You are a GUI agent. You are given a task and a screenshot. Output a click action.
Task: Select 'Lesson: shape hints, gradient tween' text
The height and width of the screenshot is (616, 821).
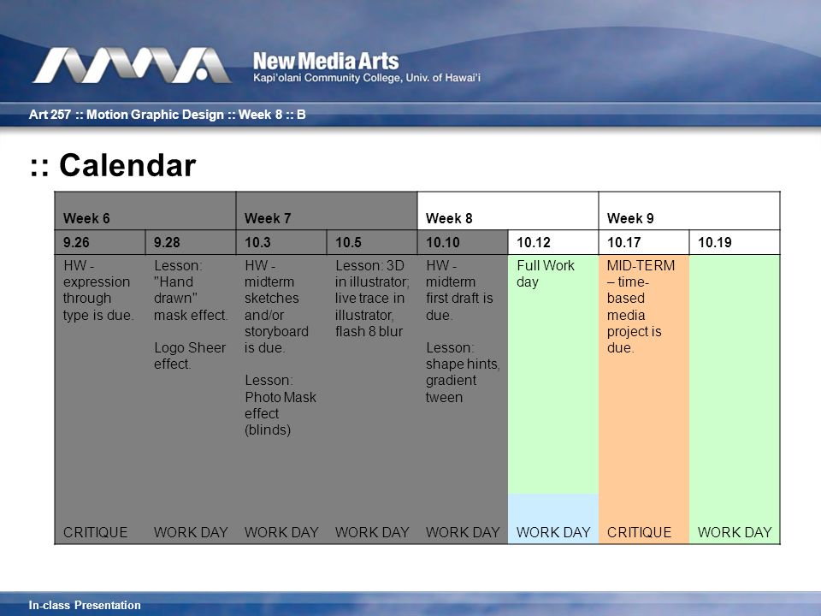coord(463,372)
